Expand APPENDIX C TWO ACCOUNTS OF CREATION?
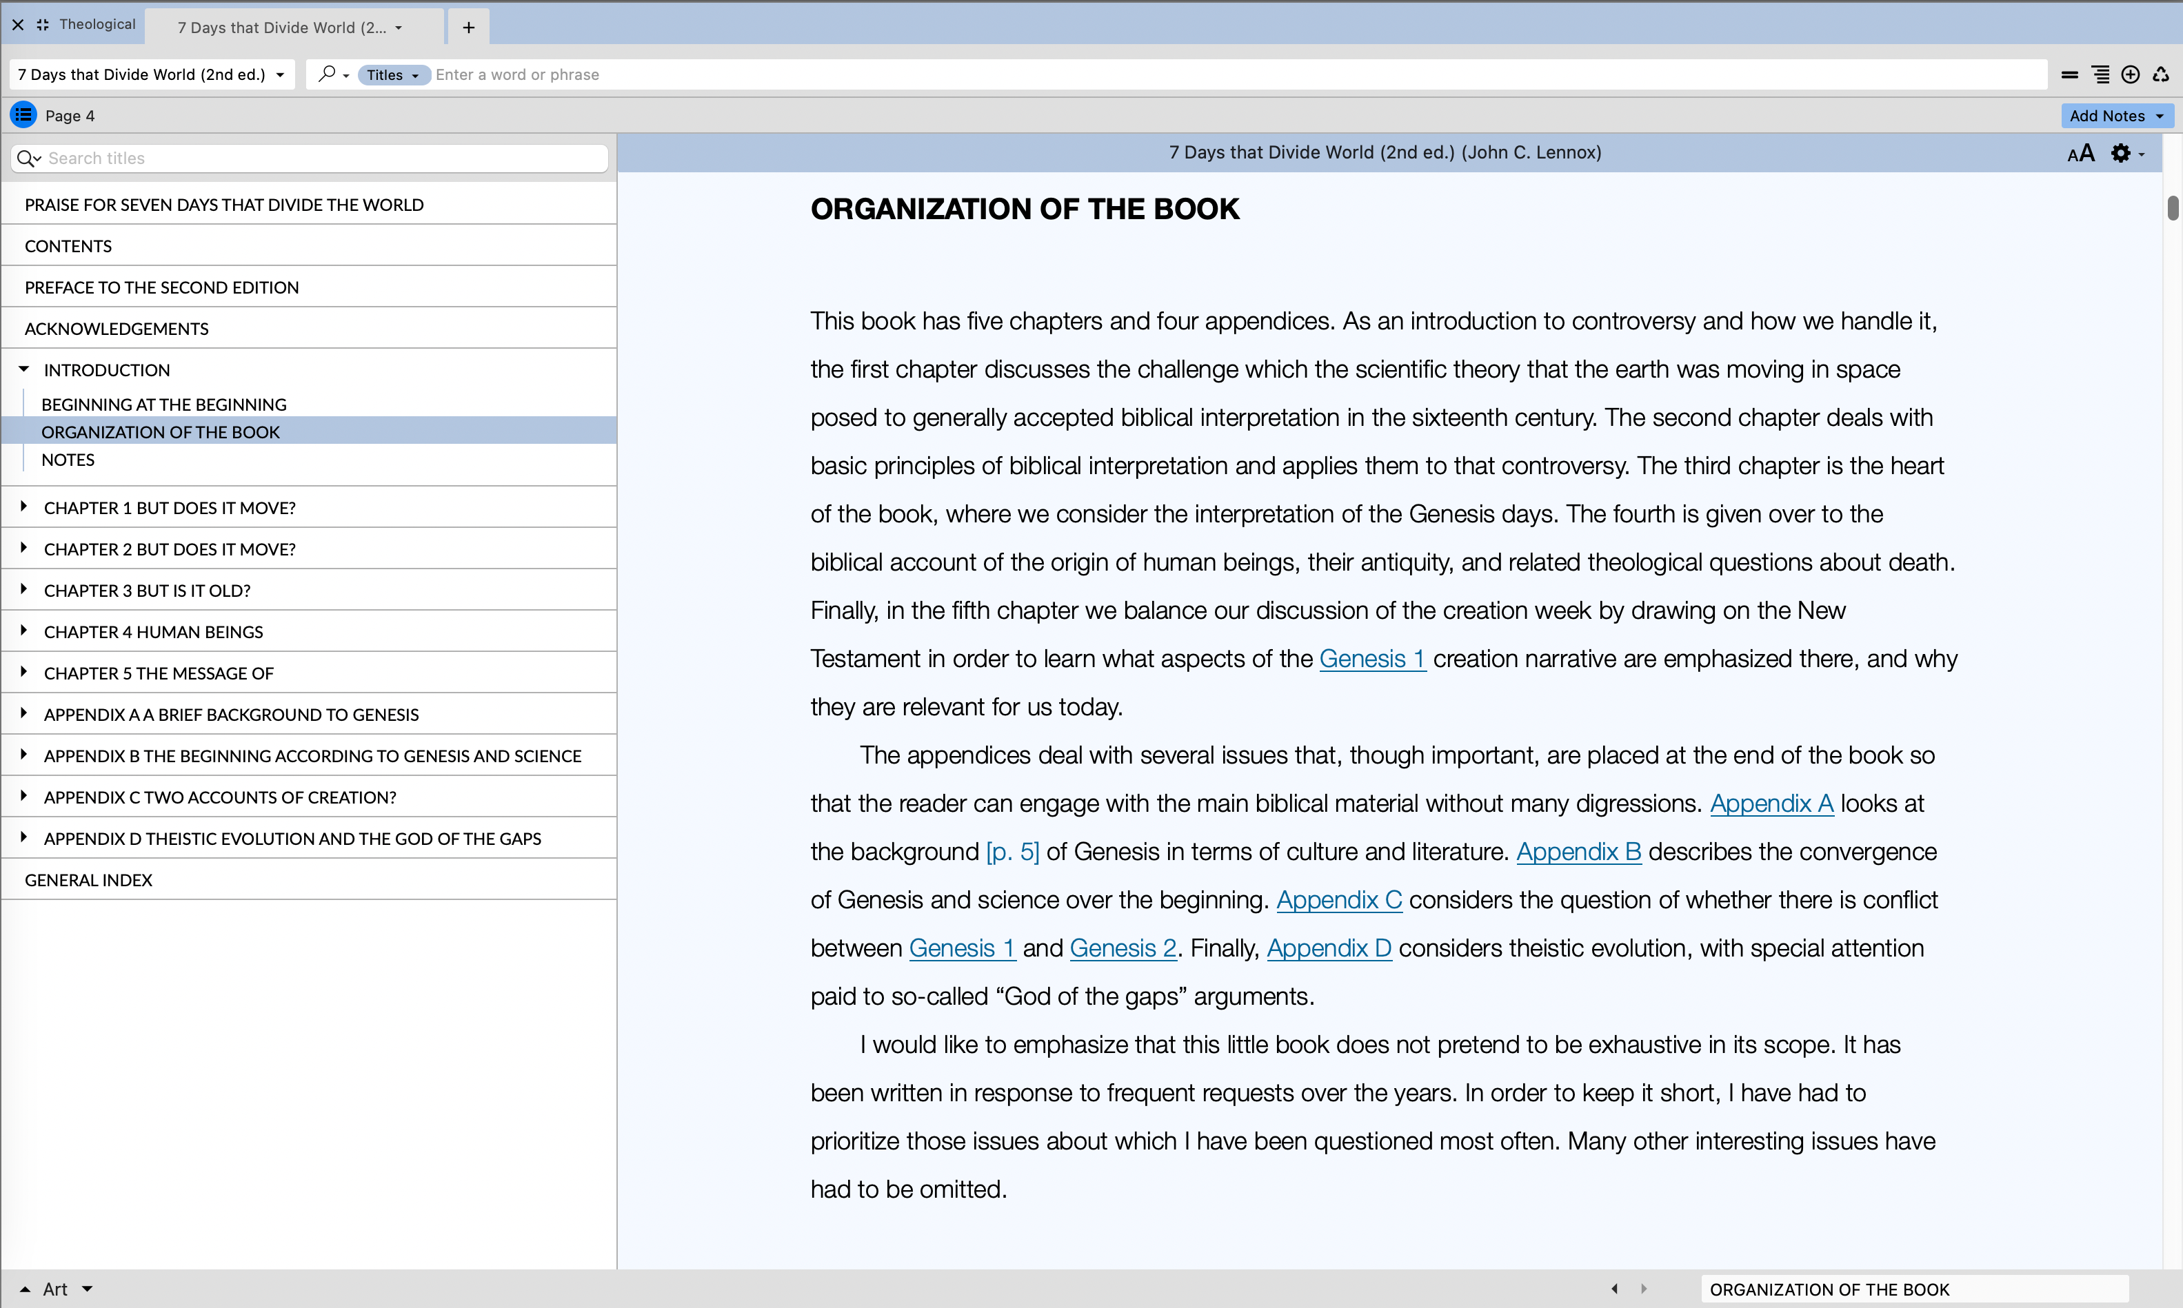The width and height of the screenshot is (2183, 1308). click(x=24, y=797)
